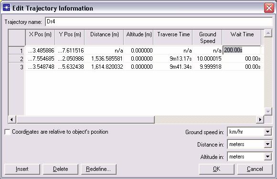Screen dimensions: 277x179
Task: Click the X Pos cell ...7.554685
Action: tap(40, 59)
